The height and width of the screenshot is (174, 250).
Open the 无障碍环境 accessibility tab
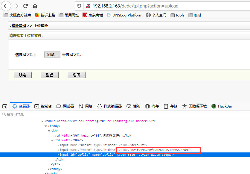tap(194, 106)
